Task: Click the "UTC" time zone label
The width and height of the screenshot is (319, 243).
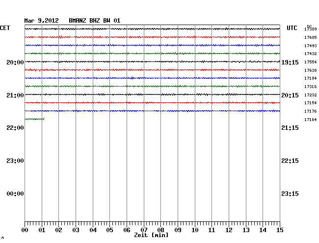Action: pyautogui.click(x=292, y=28)
